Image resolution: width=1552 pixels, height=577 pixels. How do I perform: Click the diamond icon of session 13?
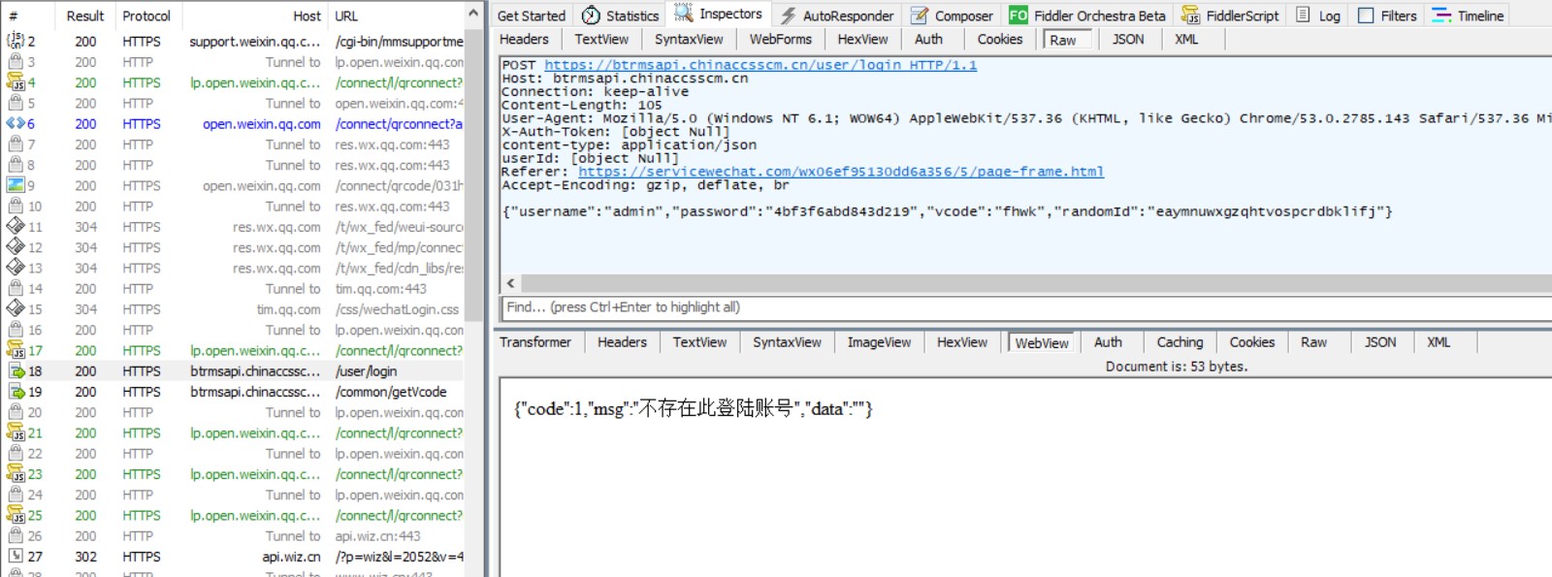[x=15, y=268]
